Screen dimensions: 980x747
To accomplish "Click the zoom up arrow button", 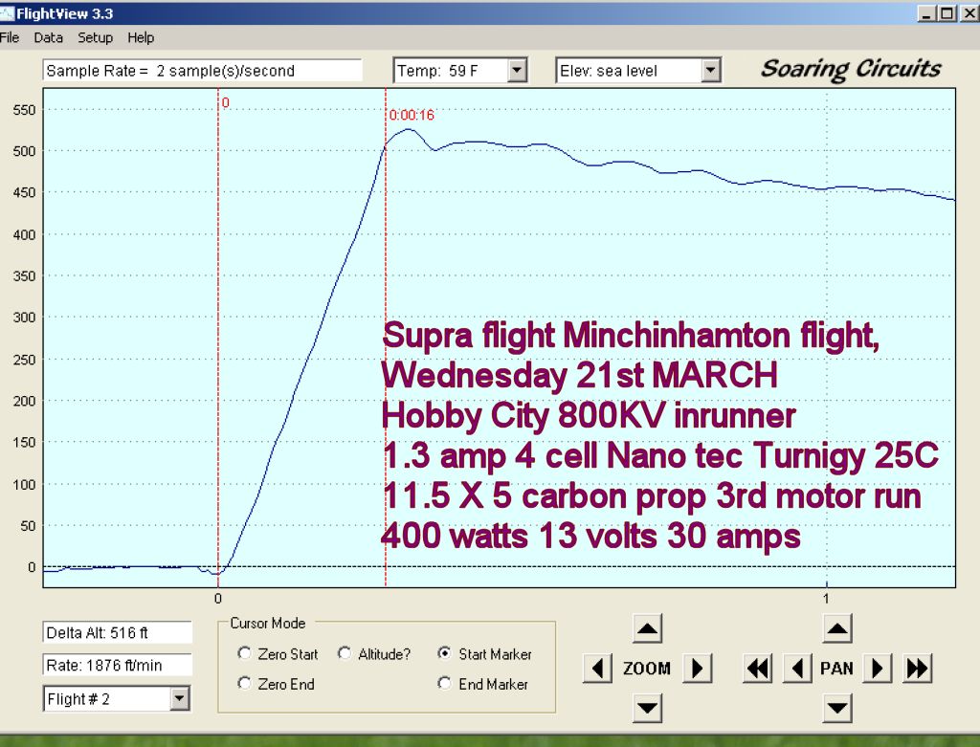I will 647,629.
